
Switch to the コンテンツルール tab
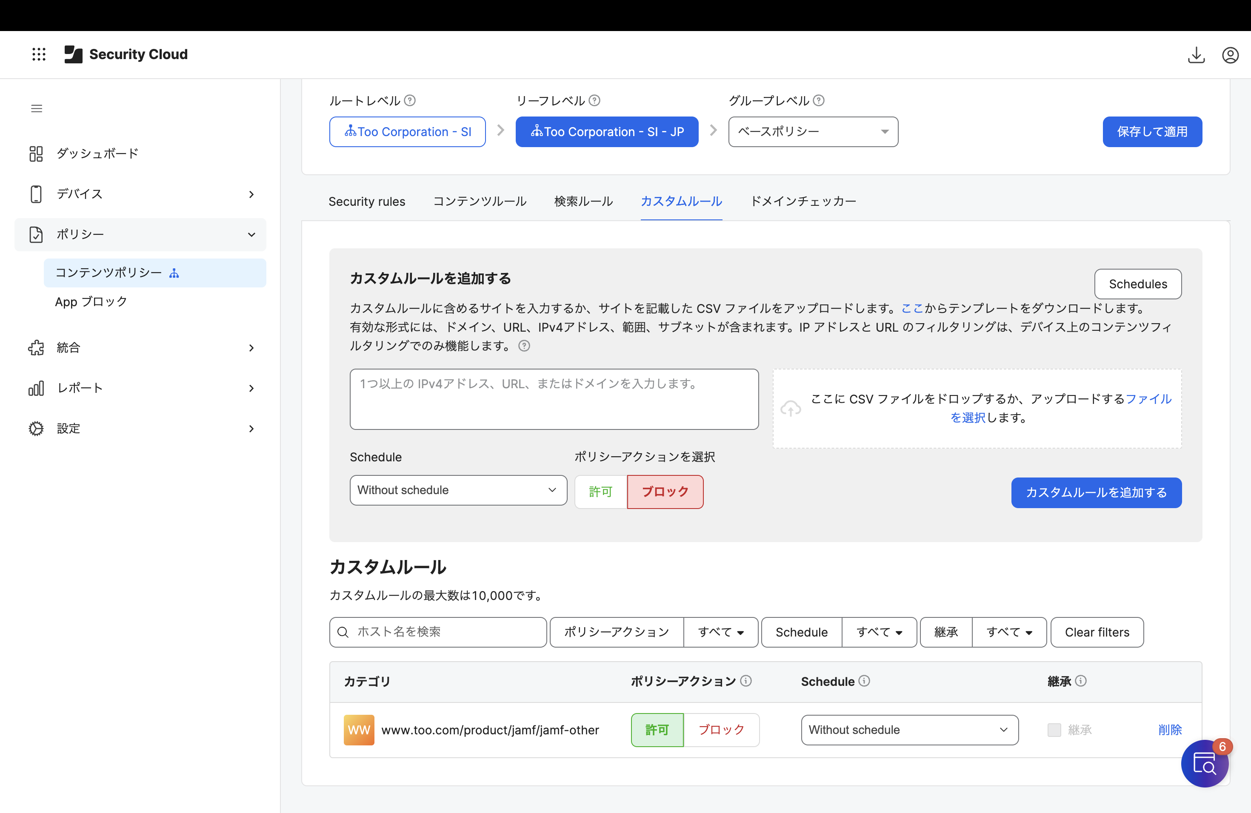(480, 201)
